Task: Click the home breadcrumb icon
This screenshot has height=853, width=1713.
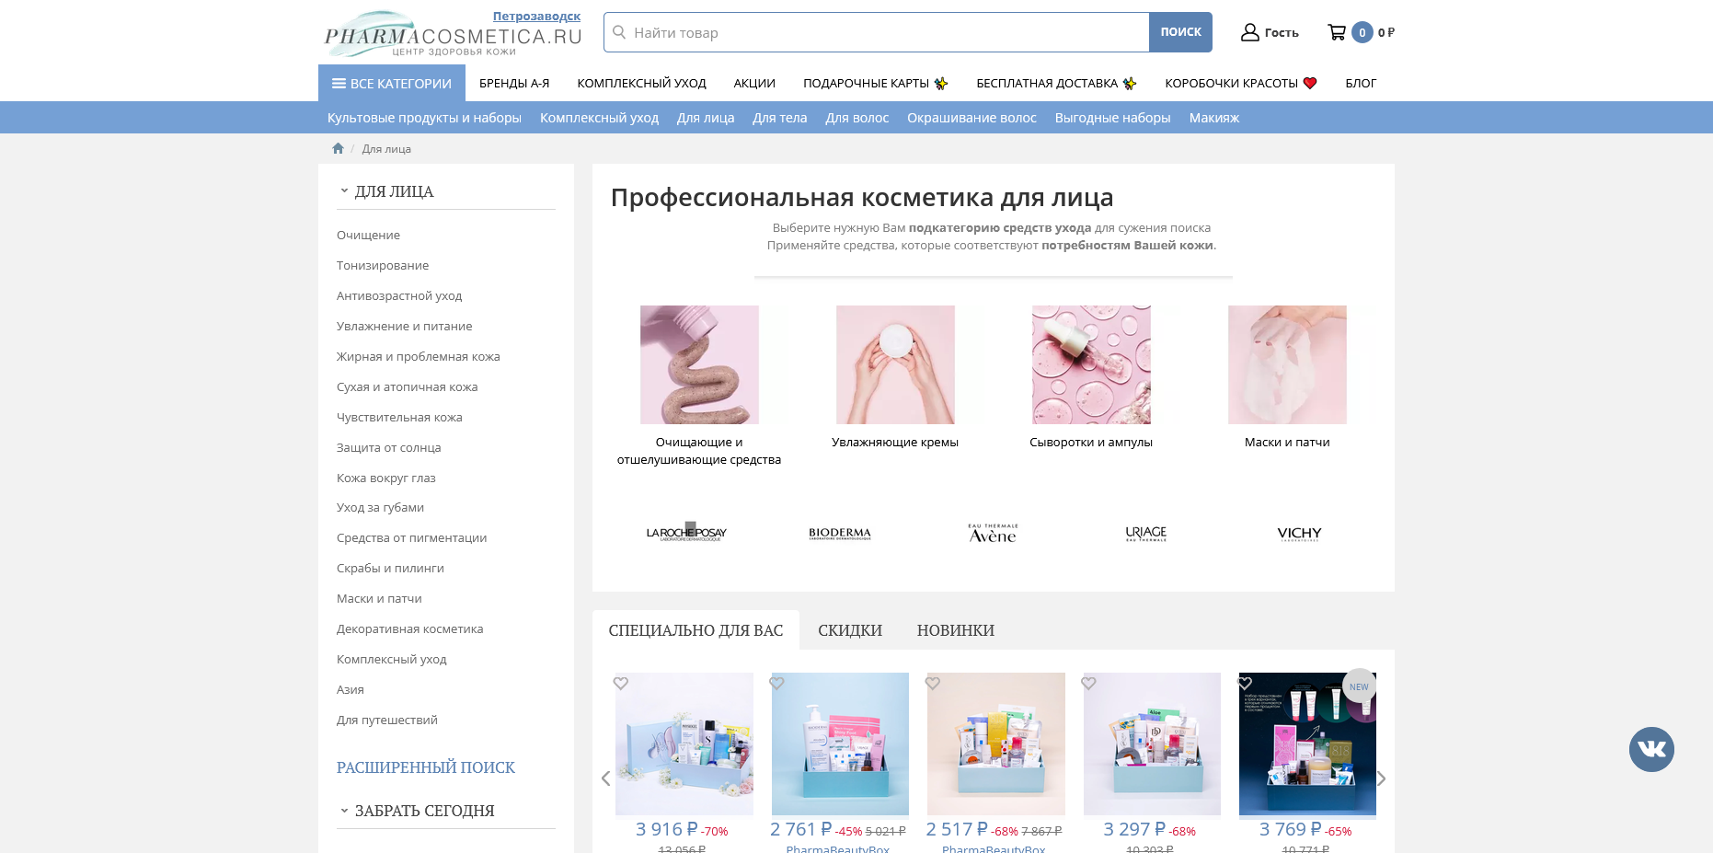Action: 338,148
